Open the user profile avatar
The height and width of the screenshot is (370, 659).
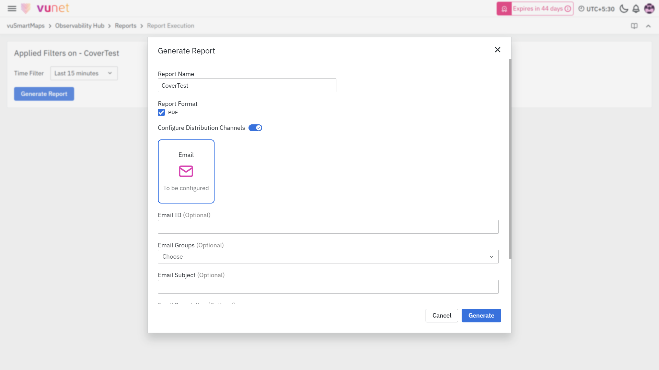click(649, 9)
